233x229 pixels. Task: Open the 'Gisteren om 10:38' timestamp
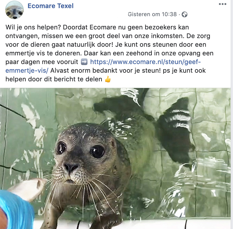pyautogui.click(x=152, y=14)
